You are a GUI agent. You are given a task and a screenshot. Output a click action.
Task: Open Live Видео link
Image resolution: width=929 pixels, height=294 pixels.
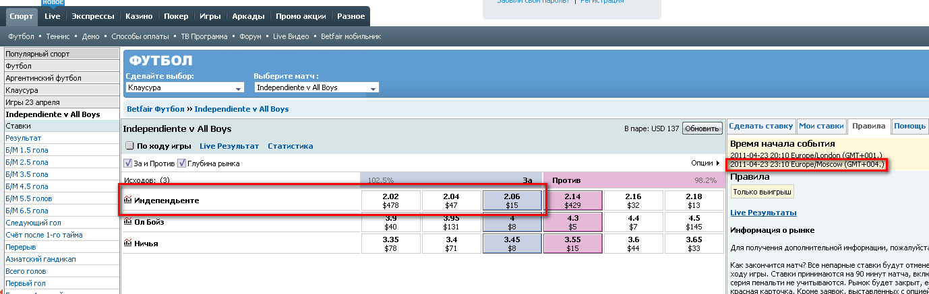point(291,36)
